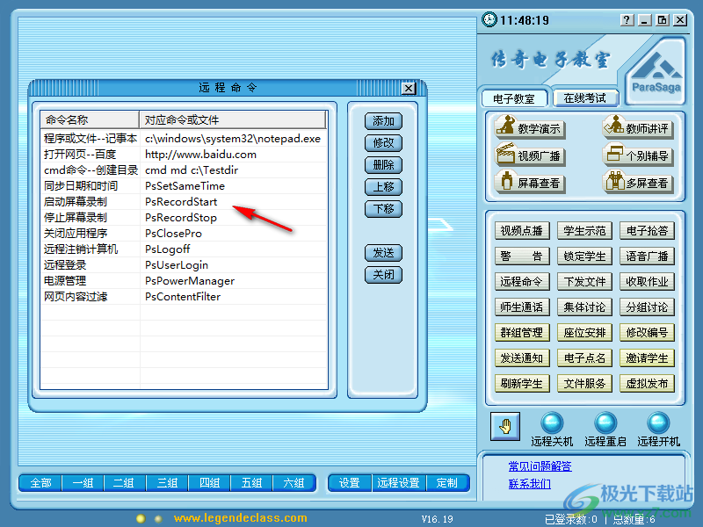Screen dimensions: 703x527
Task: Click 语音广播 voice broadcast button
Action: click(x=647, y=256)
